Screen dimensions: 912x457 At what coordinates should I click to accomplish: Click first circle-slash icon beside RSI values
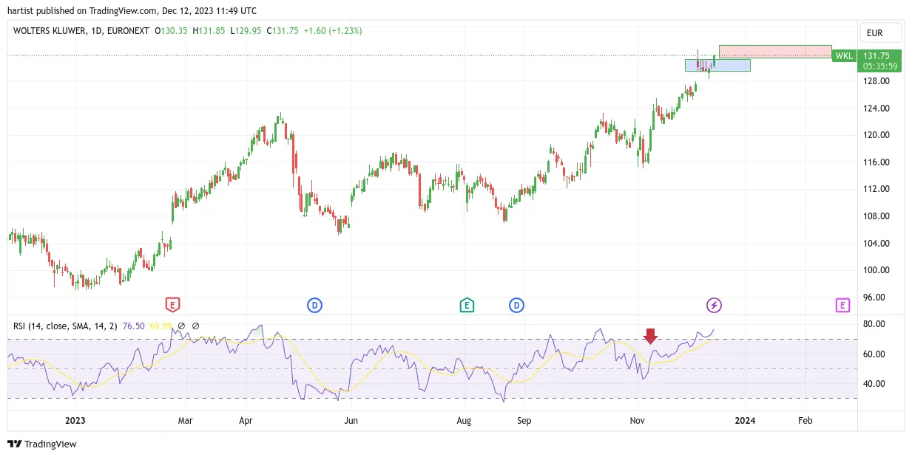(x=181, y=326)
